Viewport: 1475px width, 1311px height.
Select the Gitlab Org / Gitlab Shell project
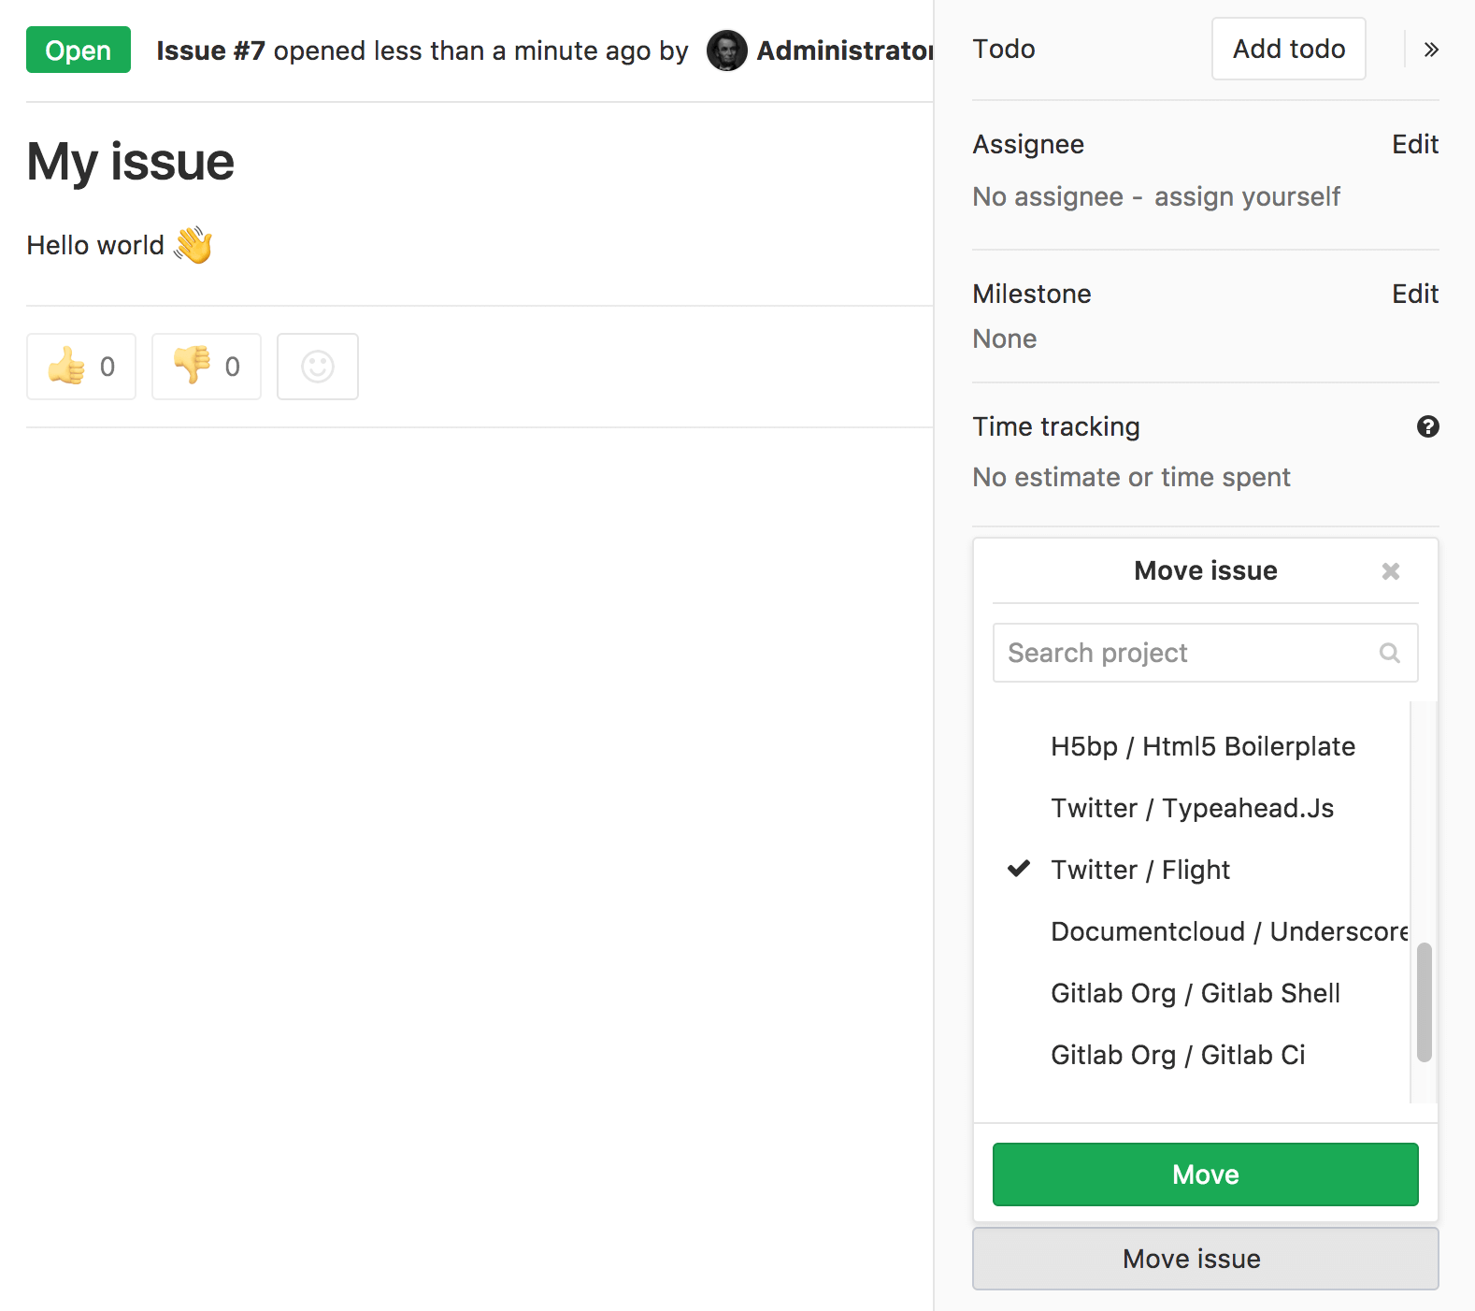click(1196, 993)
